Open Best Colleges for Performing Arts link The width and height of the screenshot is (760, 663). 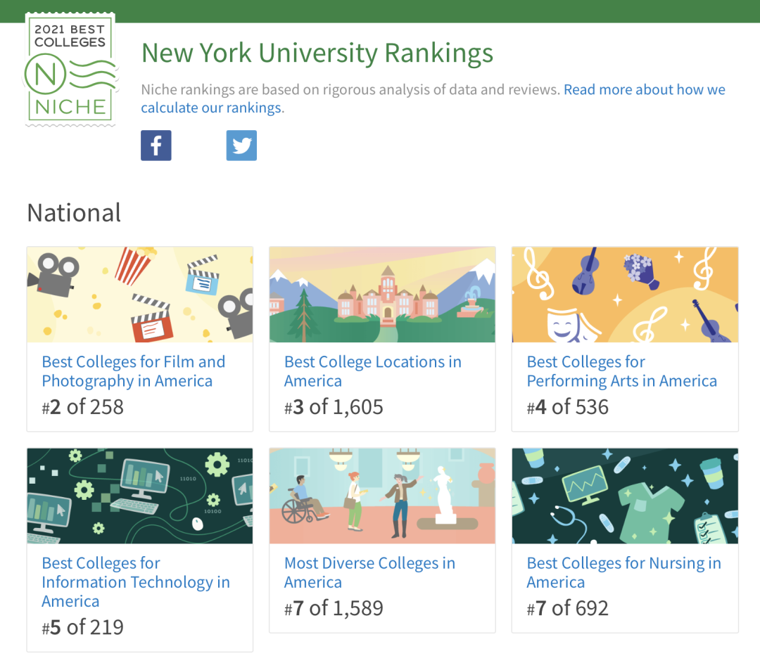pos(621,371)
